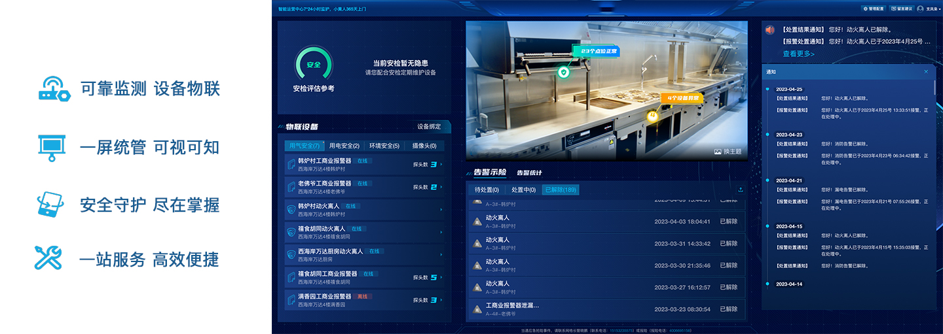Screen dimensions: 943x334
Task: Click the user avatar icon at top right
Action: 920,8
